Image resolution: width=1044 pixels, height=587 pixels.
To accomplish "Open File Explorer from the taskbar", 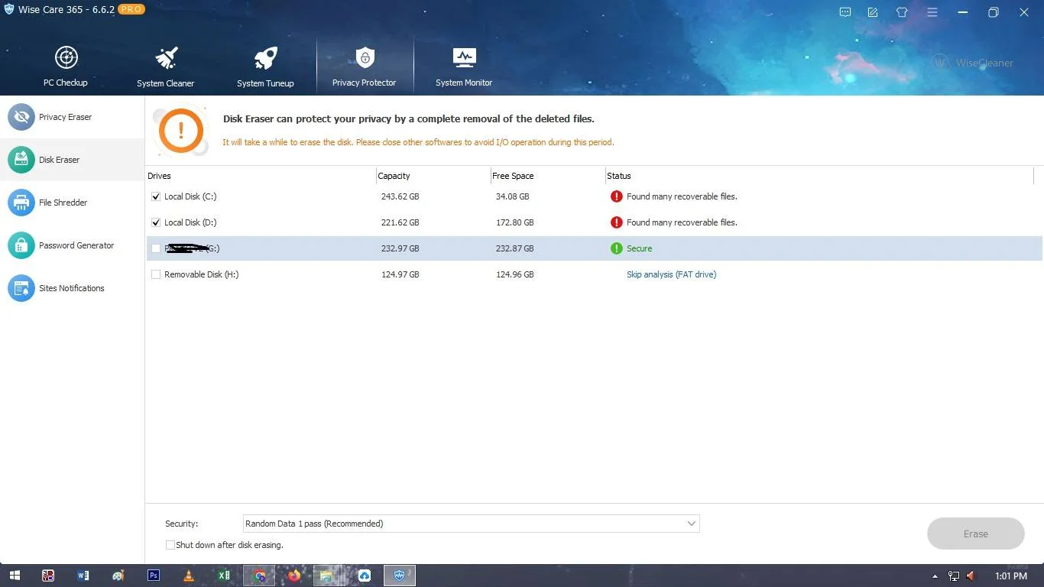I will click(326, 576).
